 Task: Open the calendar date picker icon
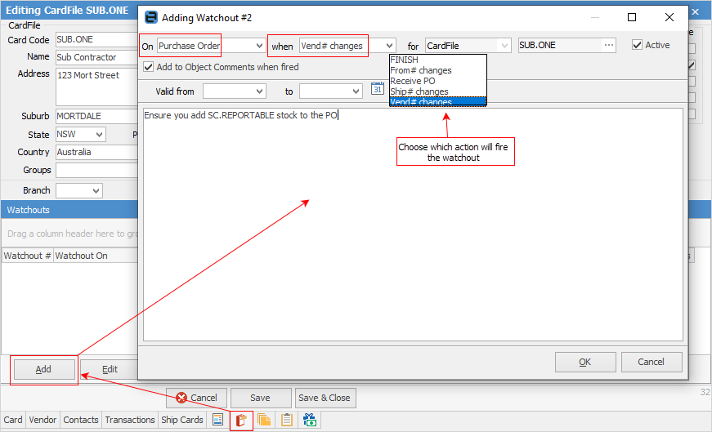[378, 88]
